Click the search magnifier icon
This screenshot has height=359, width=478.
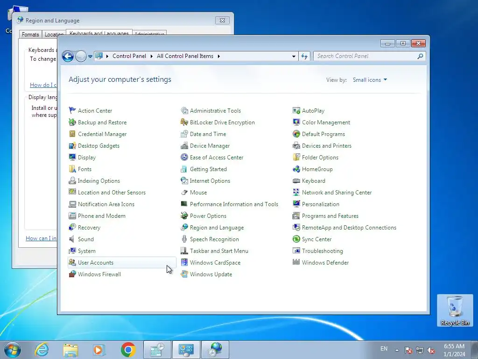point(421,56)
